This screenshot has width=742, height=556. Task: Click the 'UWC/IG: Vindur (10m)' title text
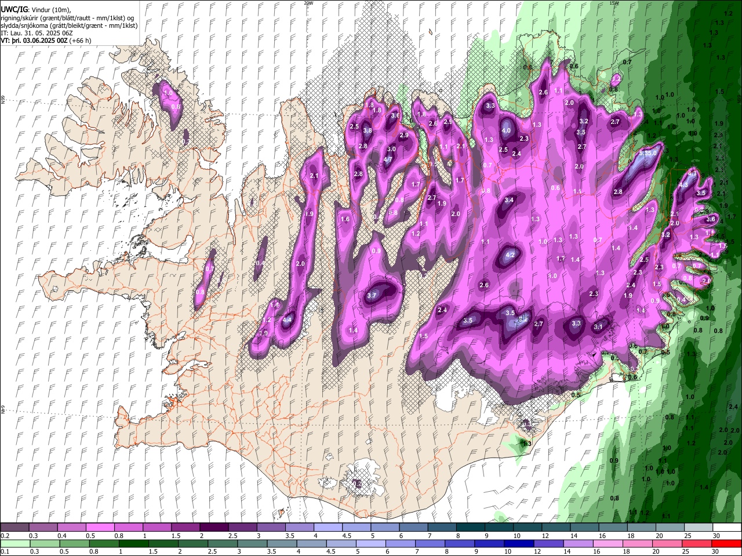[x=35, y=10]
